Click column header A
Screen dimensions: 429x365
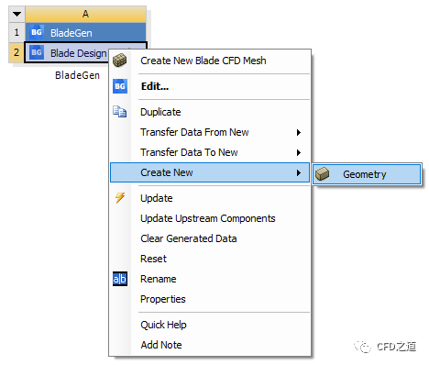tap(85, 14)
